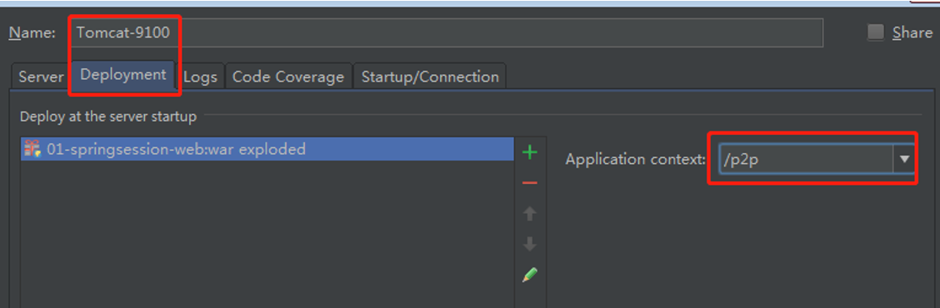940x308 pixels.
Task: Click the Share label text
Action: coord(912,33)
